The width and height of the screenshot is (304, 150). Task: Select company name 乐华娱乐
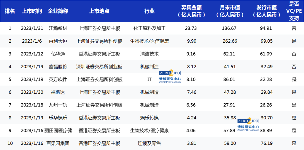click(58, 118)
